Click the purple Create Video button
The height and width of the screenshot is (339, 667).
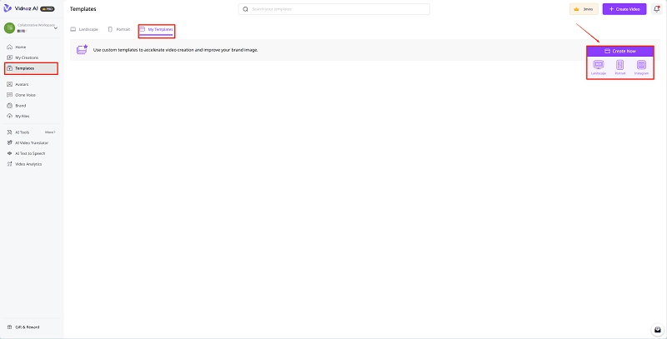coord(624,9)
